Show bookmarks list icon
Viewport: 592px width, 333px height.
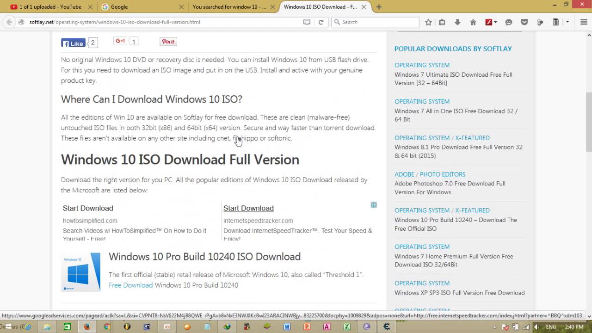tap(442, 22)
